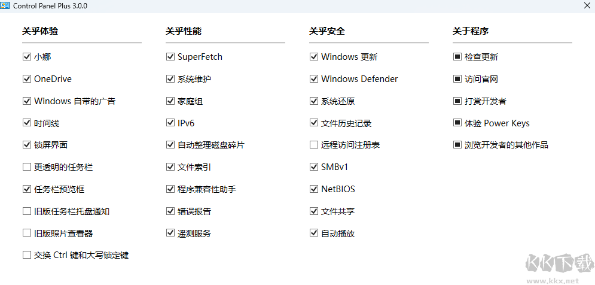Image resolution: width=595 pixels, height=285 pixels.
Task: Click the 访问官网 square icon
Action: pyautogui.click(x=457, y=79)
